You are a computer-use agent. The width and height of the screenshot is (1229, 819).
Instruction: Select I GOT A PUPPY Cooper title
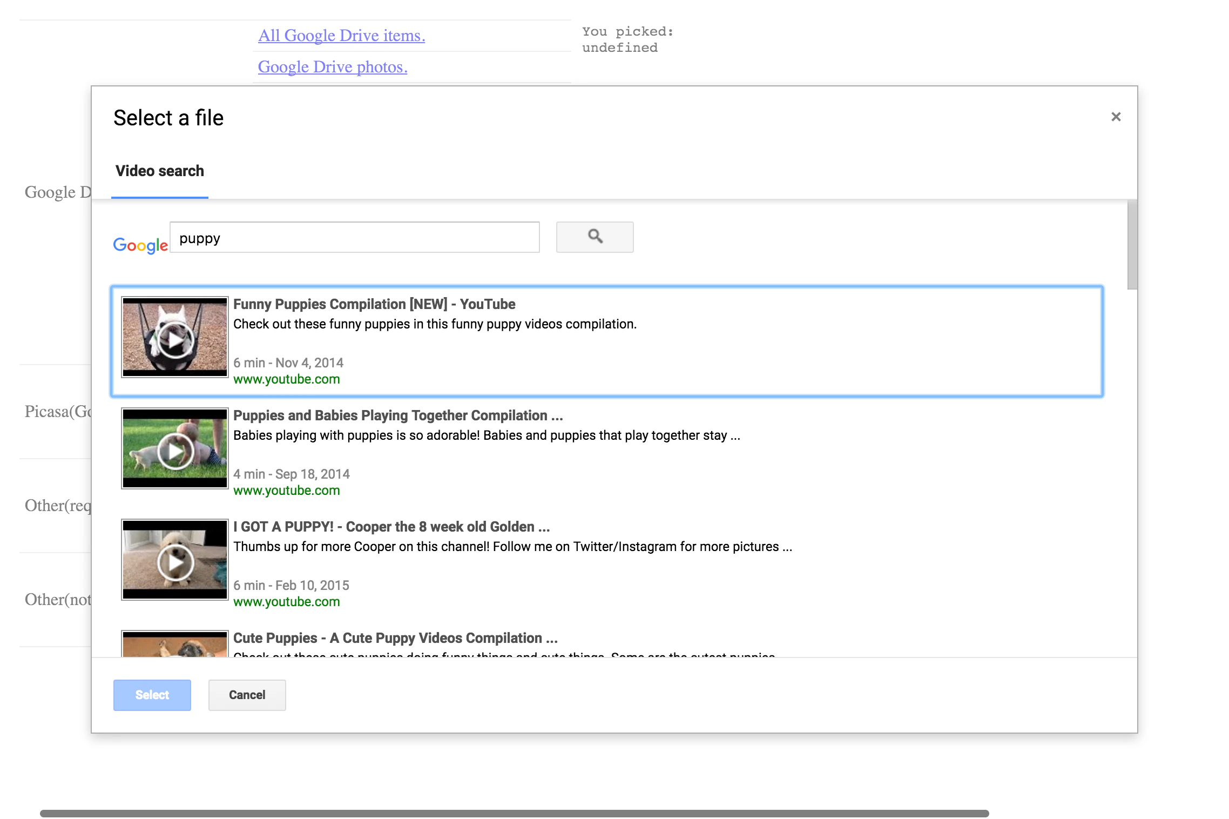coord(391,527)
